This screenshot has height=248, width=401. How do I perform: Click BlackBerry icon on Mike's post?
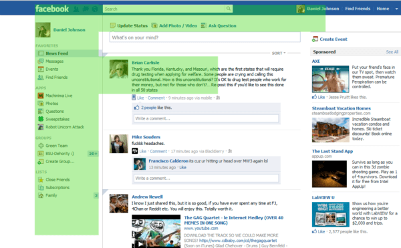135,151
